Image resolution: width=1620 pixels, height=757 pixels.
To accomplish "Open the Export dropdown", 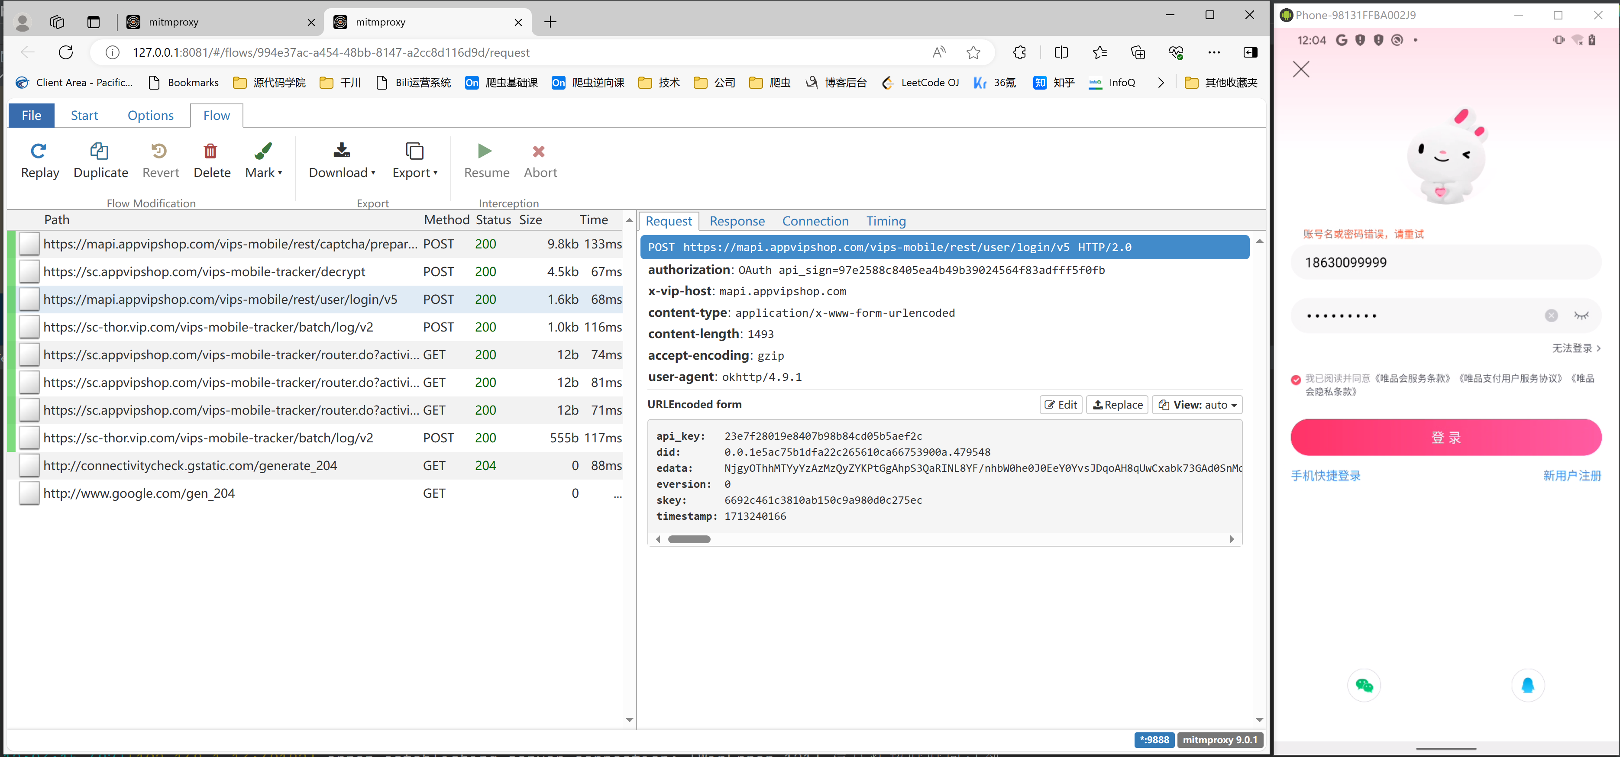I will (x=414, y=160).
